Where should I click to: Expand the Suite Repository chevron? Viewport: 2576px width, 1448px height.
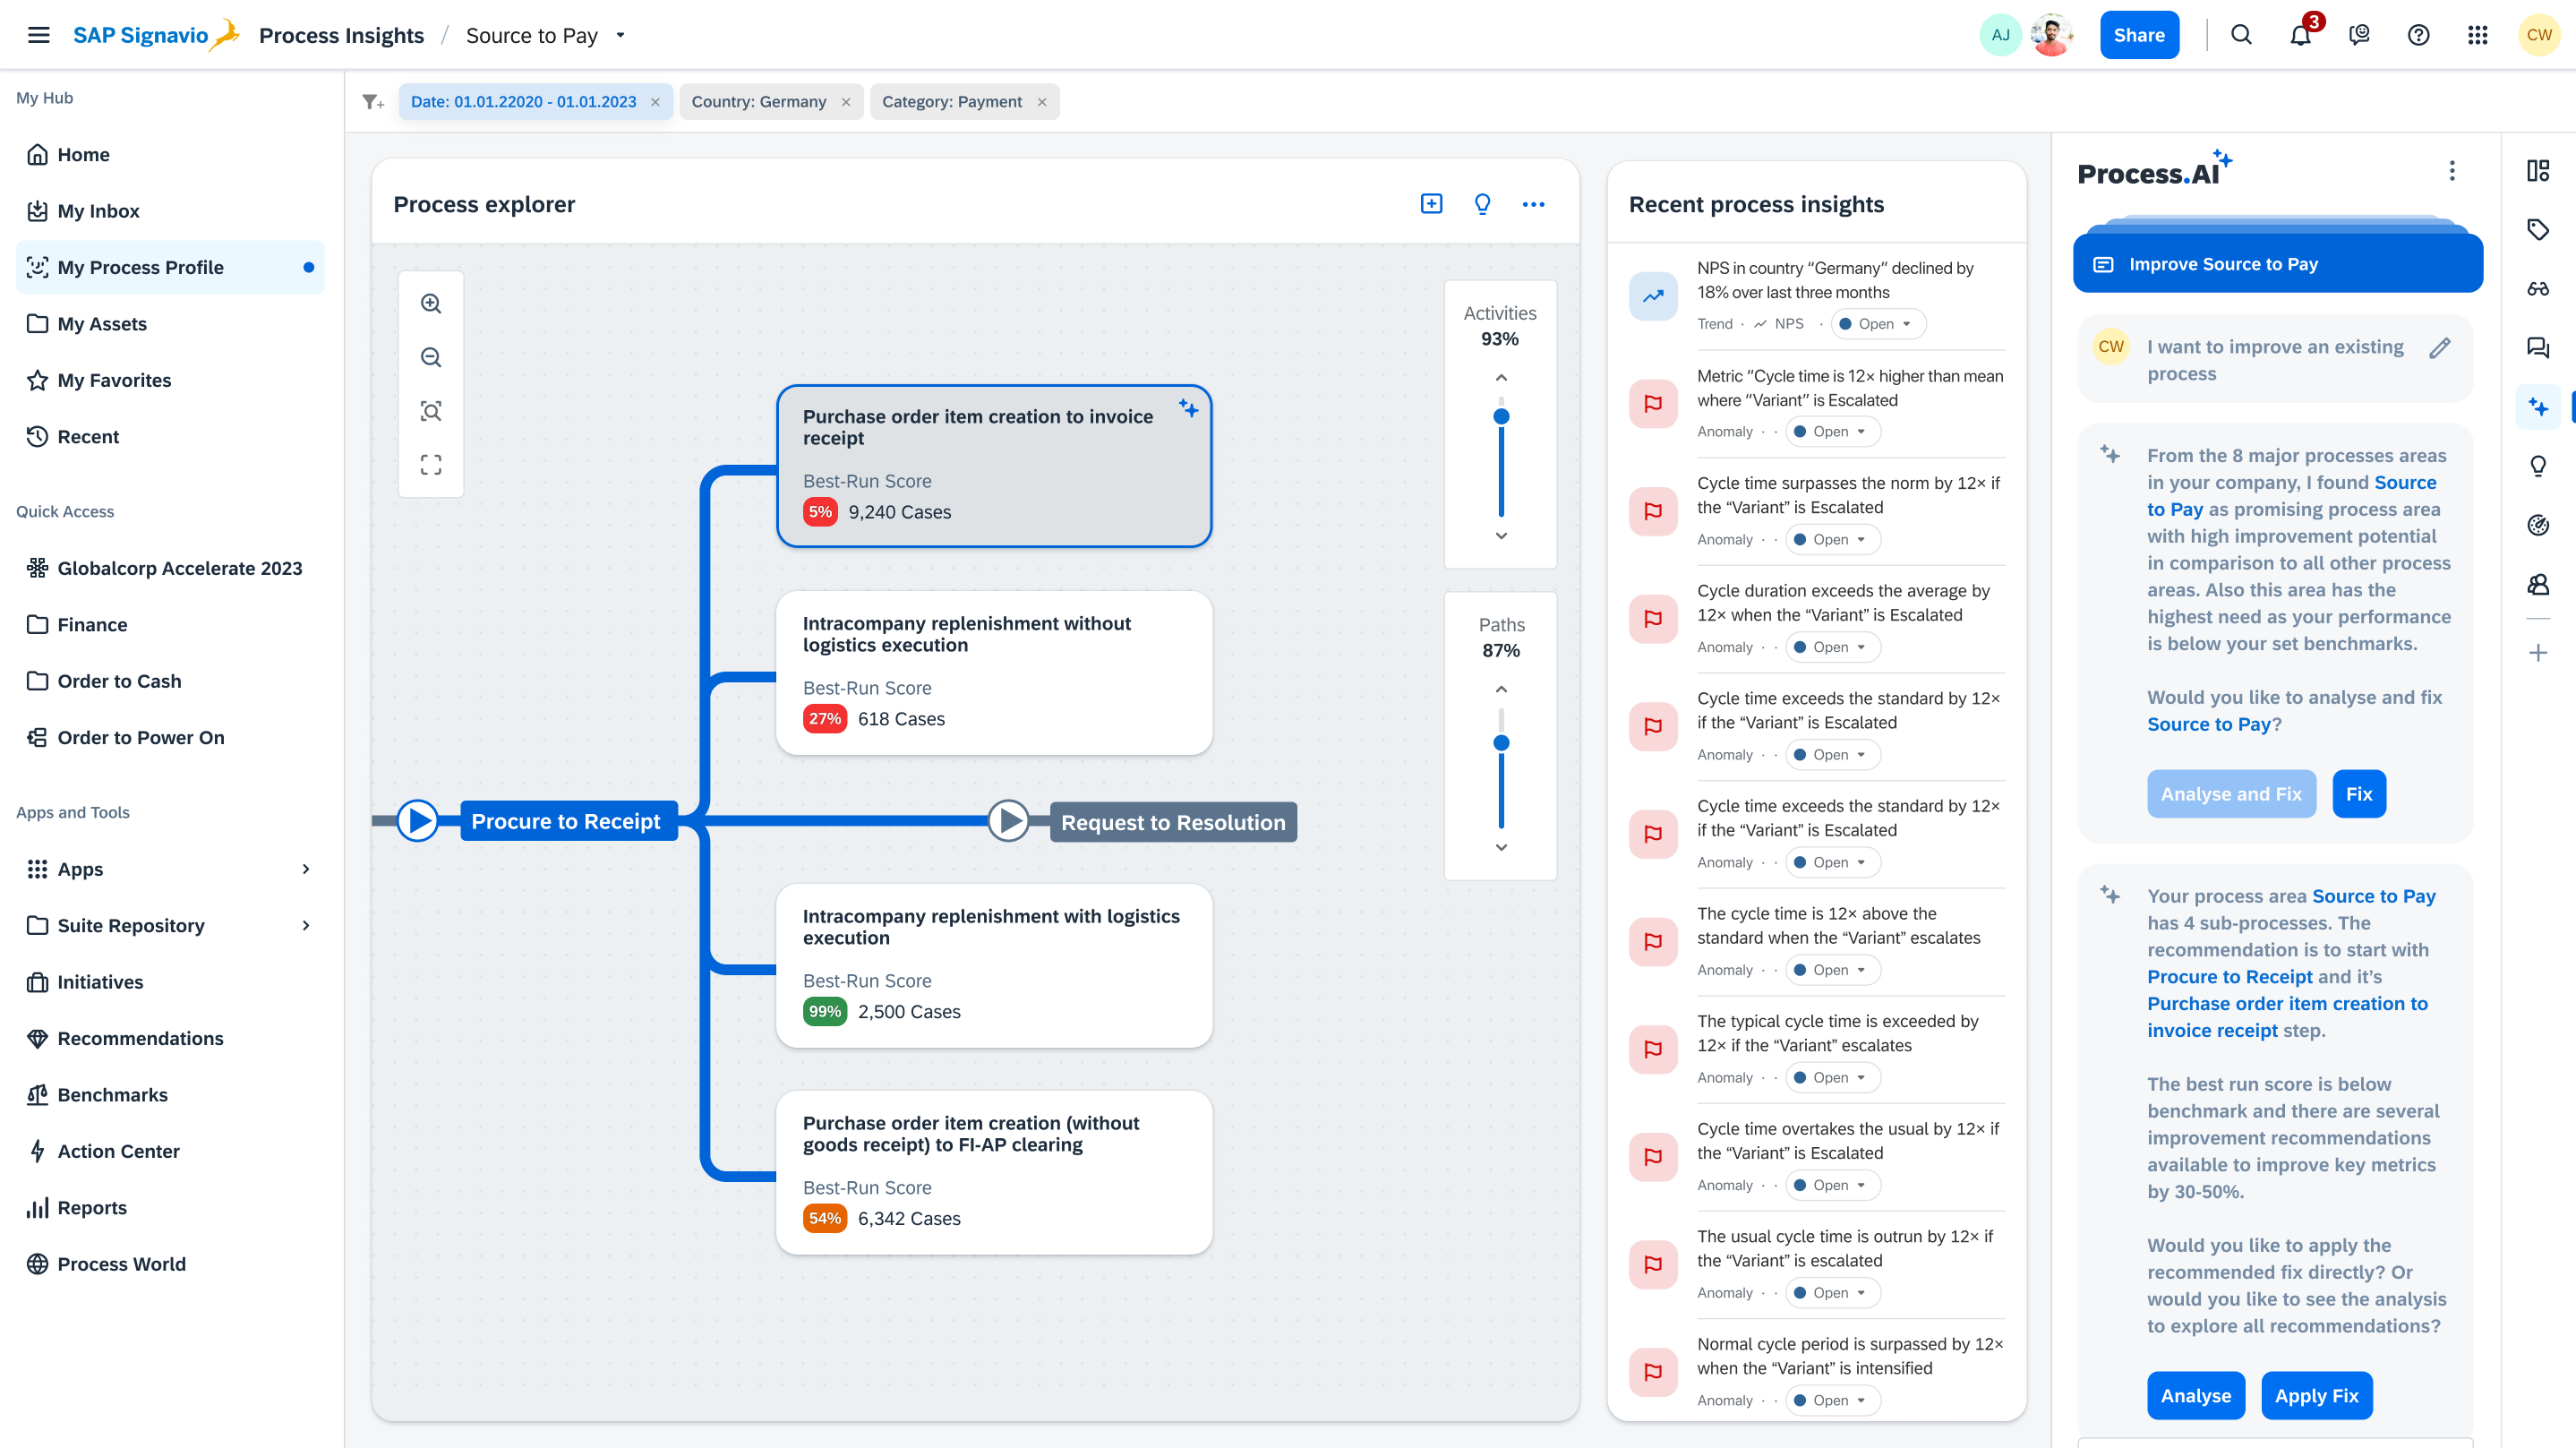point(306,925)
